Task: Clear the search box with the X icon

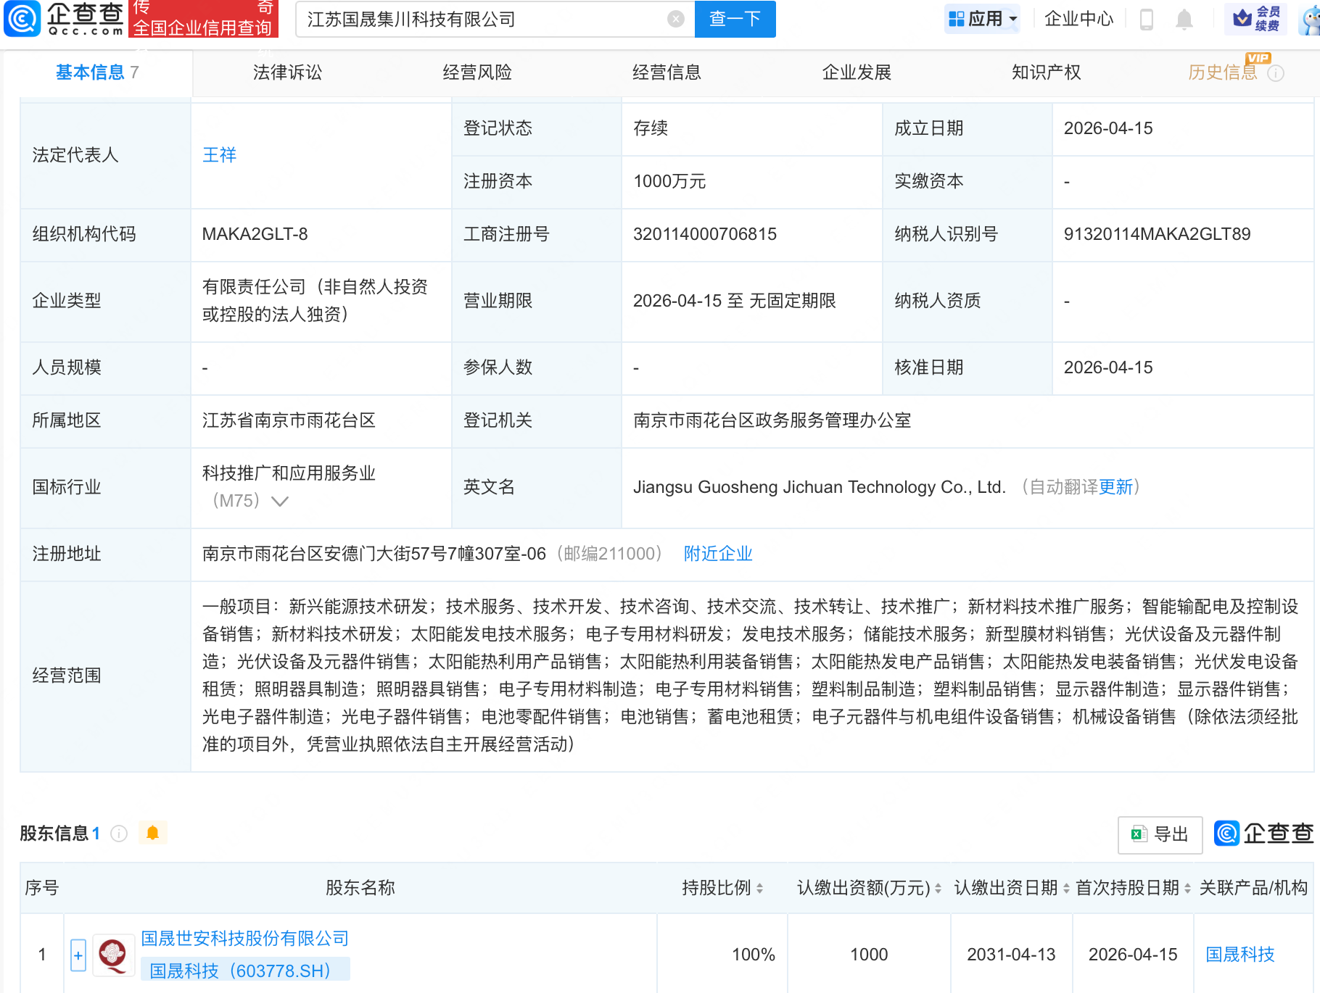Action: tap(675, 20)
